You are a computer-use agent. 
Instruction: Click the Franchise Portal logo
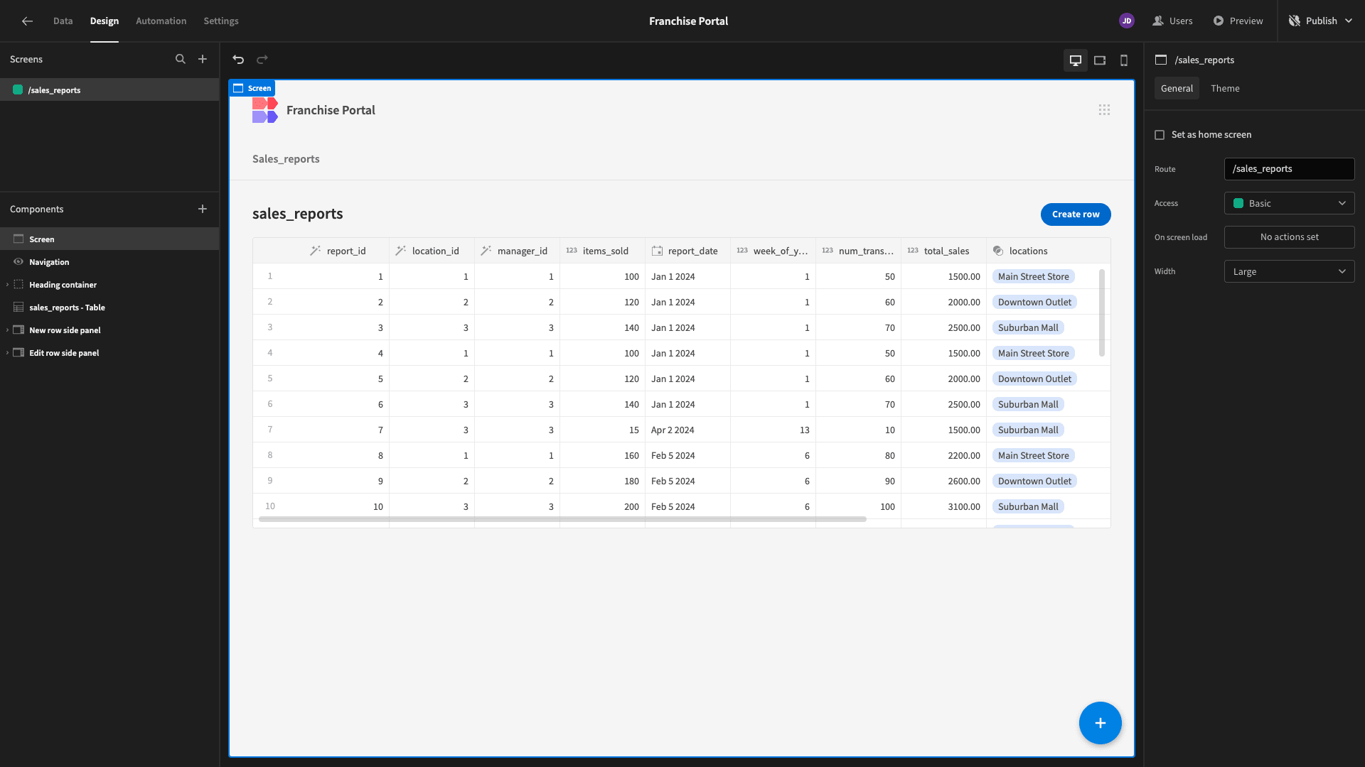point(265,110)
